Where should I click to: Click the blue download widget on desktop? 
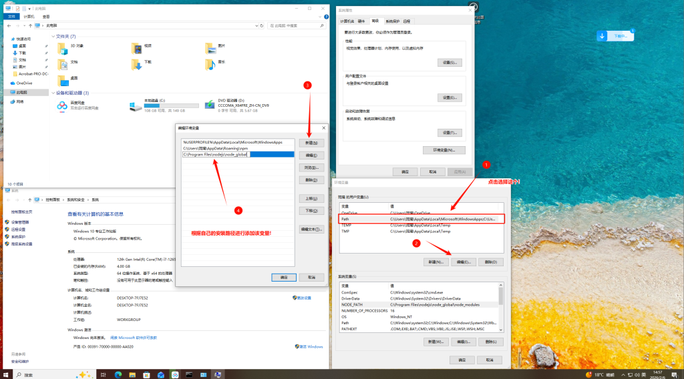[615, 36]
